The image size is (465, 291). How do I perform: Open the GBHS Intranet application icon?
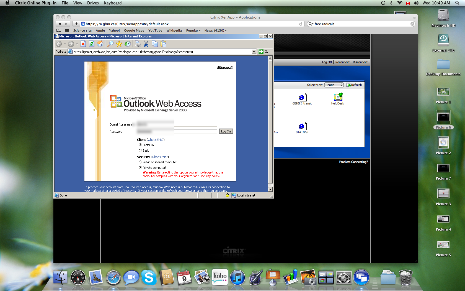[x=302, y=97]
